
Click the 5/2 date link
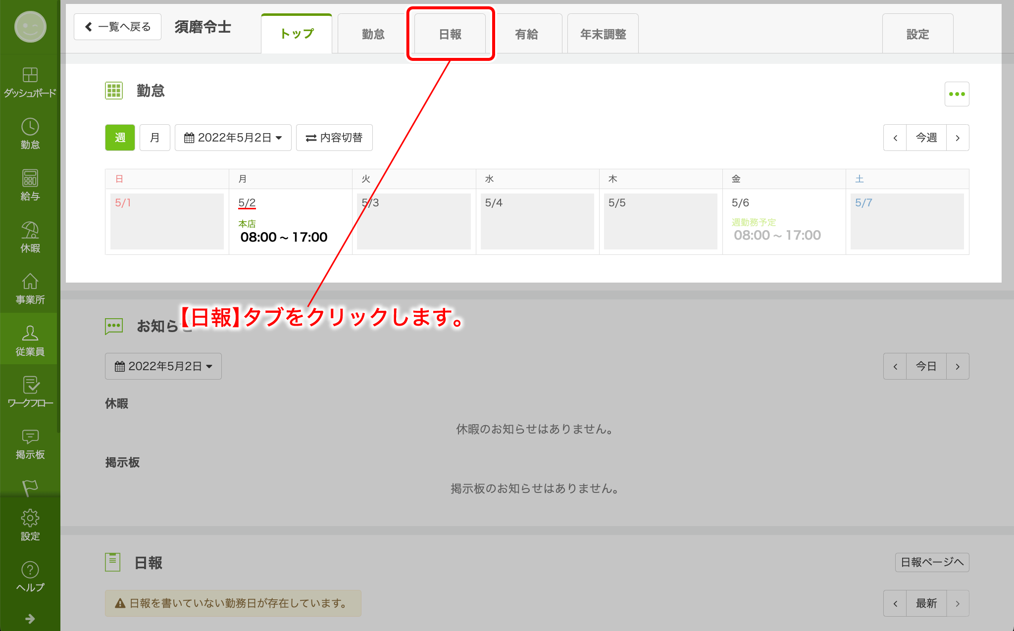click(x=247, y=203)
